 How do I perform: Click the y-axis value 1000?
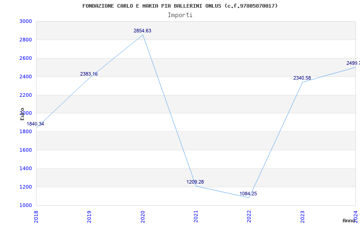point(26,205)
